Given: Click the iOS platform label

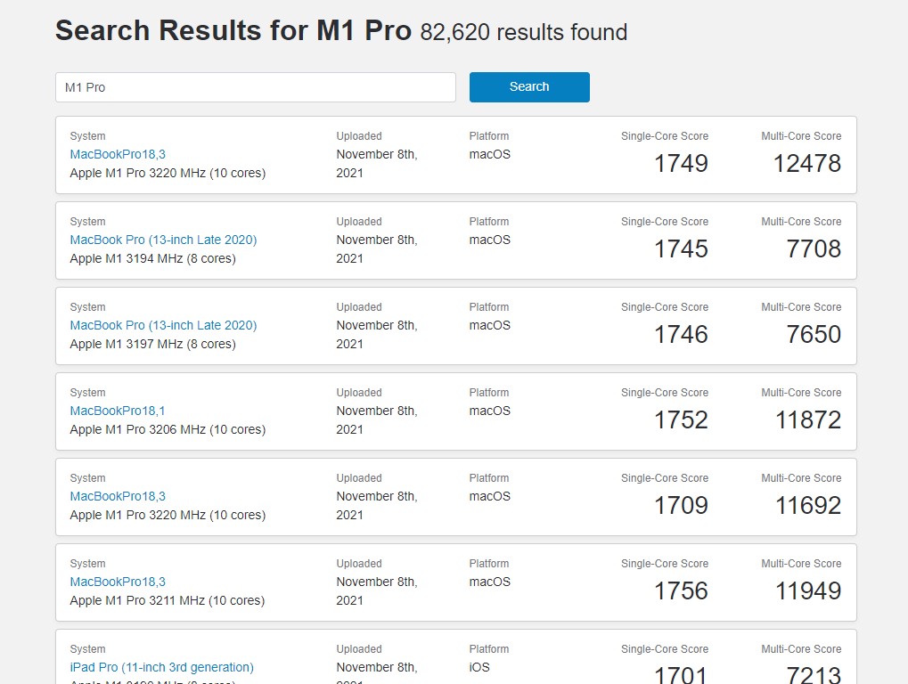Looking at the screenshot, I should coord(479,667).
